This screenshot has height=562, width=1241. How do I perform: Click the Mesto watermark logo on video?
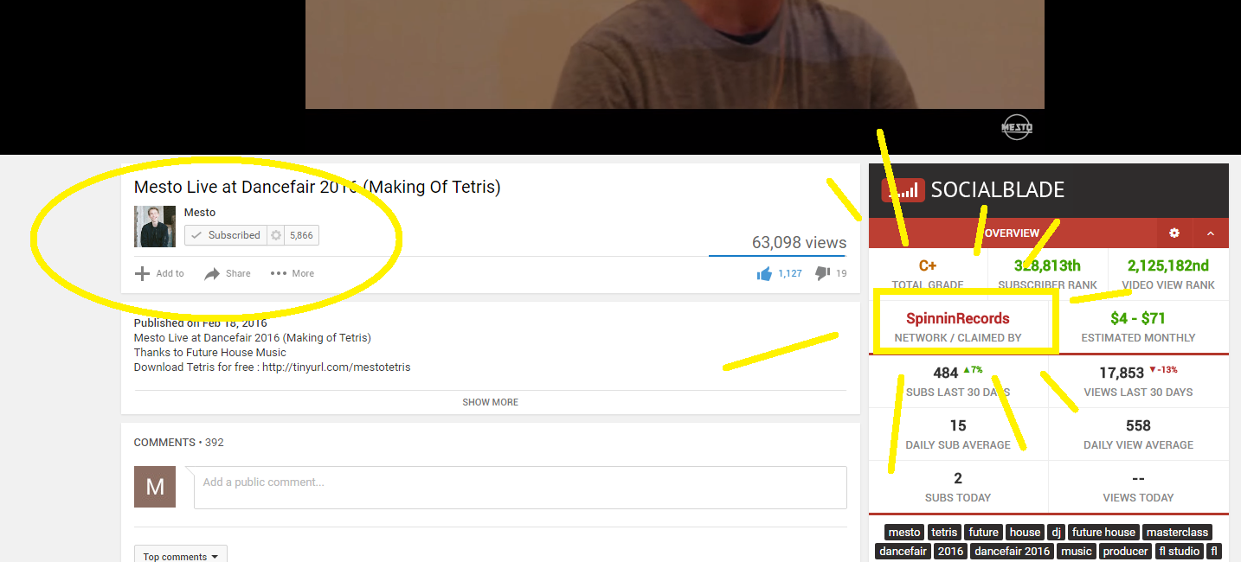point(1017,127)
